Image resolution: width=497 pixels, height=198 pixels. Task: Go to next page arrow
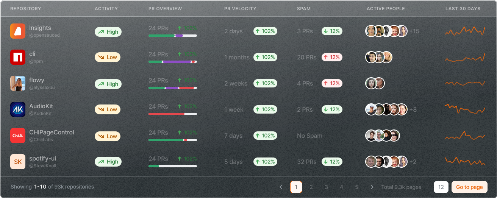(372, 187)
